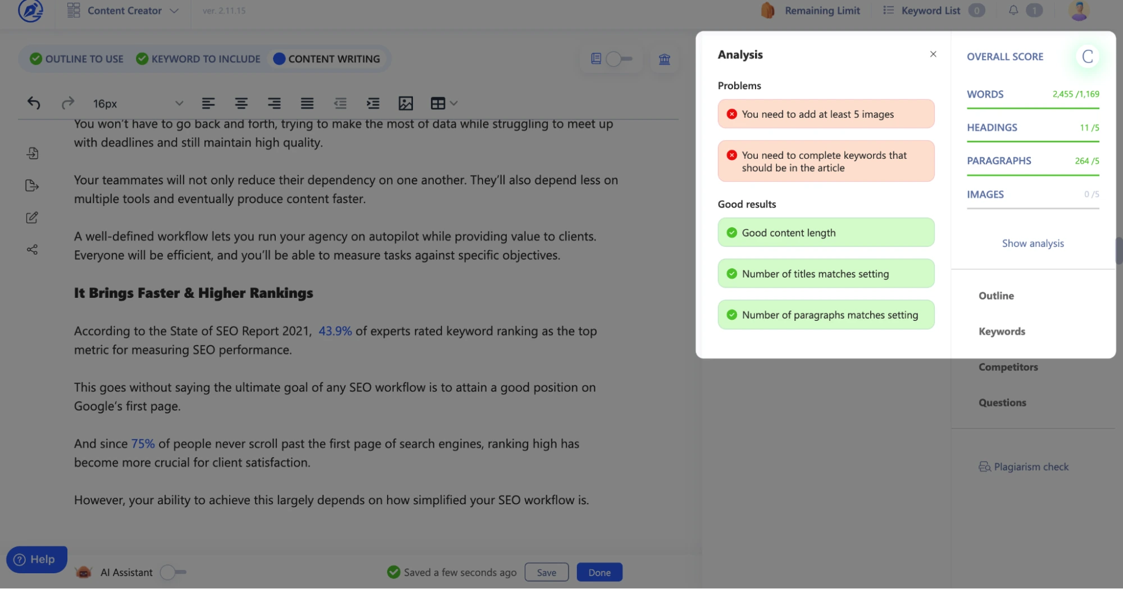Open the Competitors section

[x=1008, y=367]
